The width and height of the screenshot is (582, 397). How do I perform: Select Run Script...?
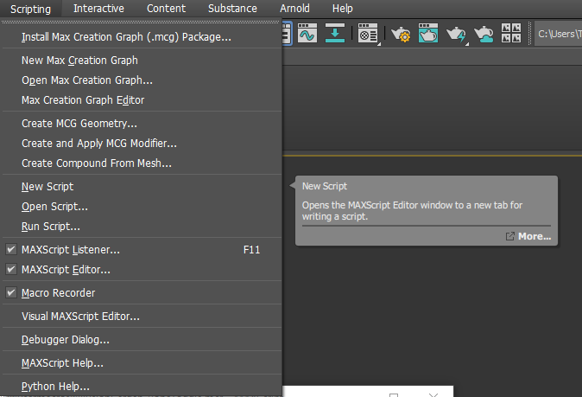click(142, 227)
